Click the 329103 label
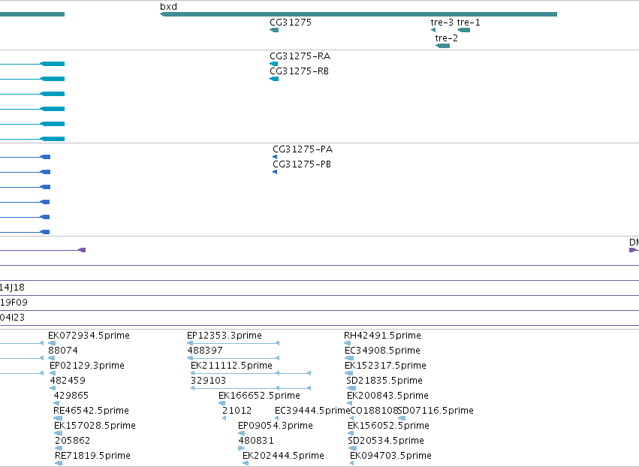This screenshot has width=639, height=467. (x=208, y=381)
